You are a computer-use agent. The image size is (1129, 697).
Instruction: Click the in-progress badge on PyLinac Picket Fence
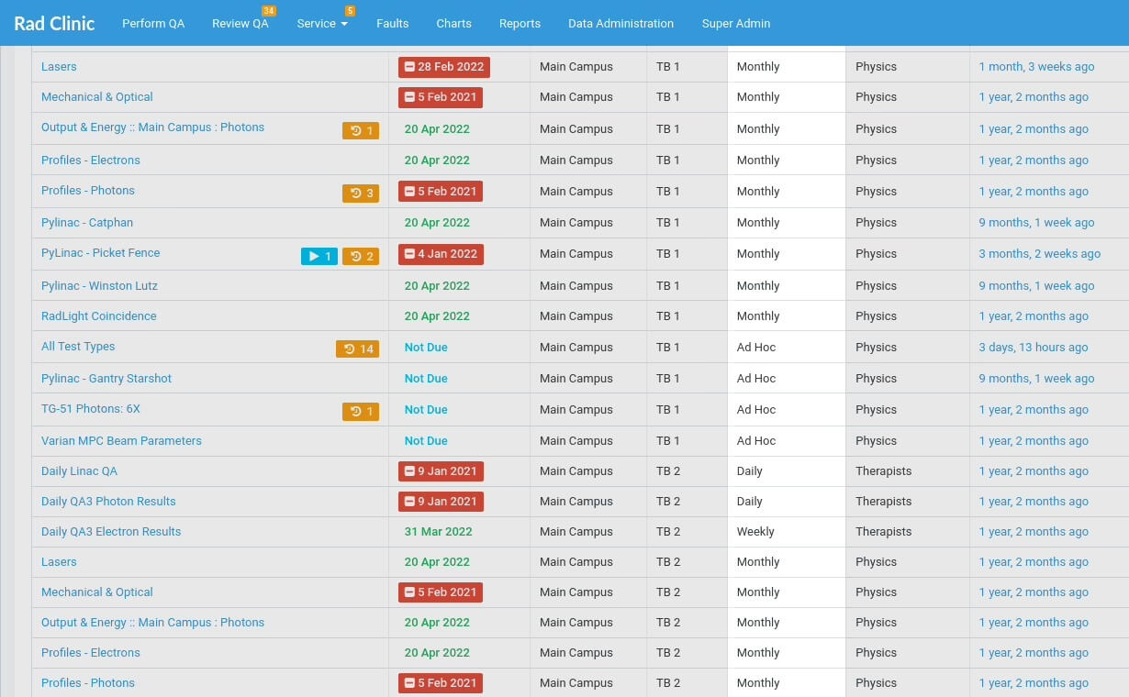[x=319, y=256]
